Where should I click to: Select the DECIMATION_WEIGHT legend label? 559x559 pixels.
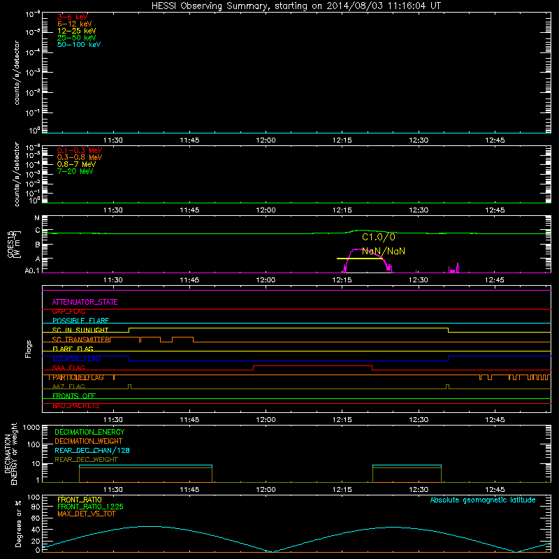point(89,441)
